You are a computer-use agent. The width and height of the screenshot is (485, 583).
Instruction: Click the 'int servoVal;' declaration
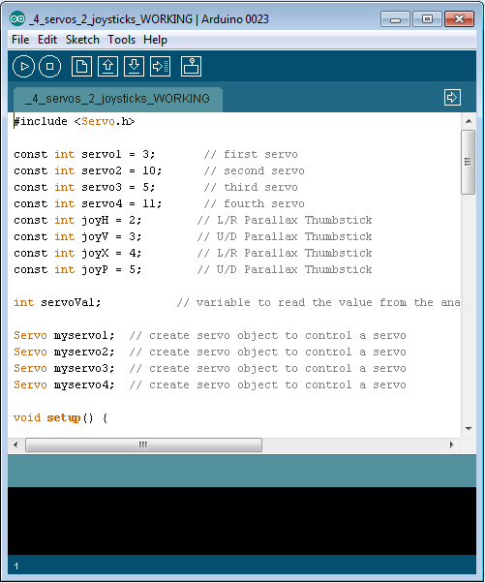click(x=57, y=302)
